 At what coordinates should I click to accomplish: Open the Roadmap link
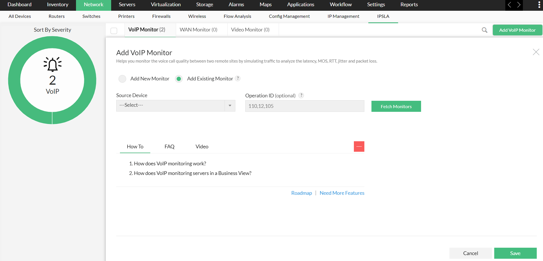click(301, 193)
